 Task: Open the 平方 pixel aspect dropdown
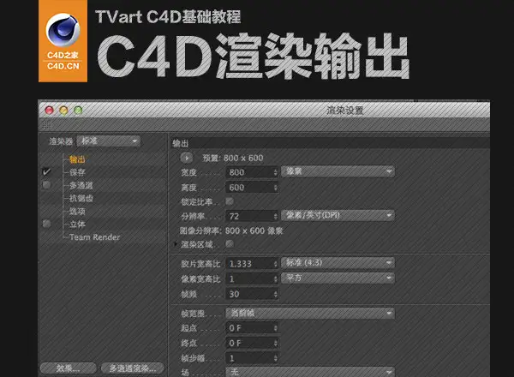[x=338, y=278]
